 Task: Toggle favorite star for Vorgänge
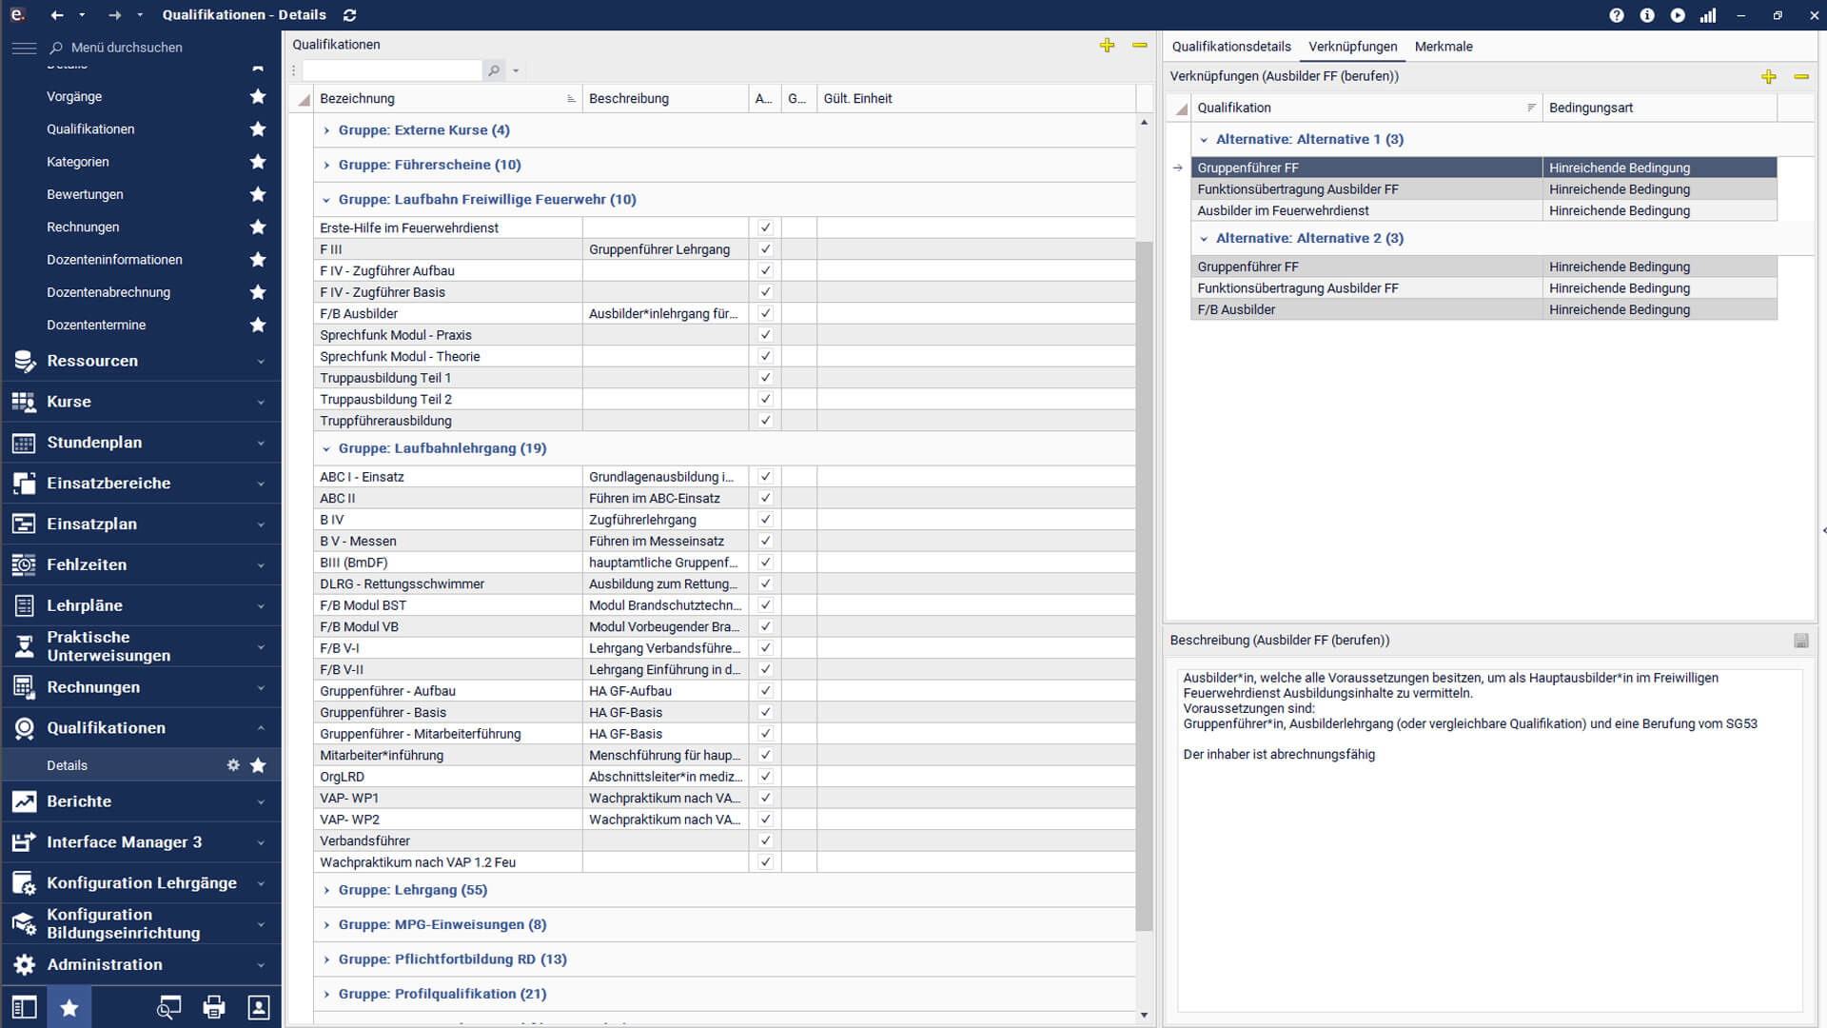tap(258, 96)
